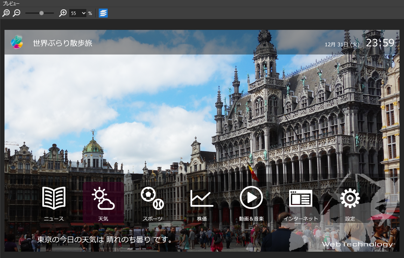Select the プレビュー panel tab
The width and height of the screenshot is (404, 258).
[x=11, y=3]
